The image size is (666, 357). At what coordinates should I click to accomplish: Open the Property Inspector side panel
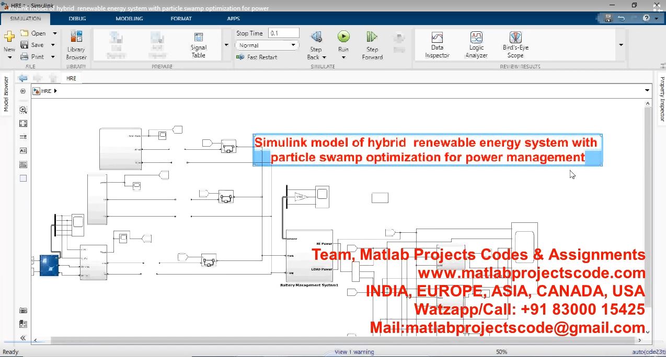pos(662,99)
